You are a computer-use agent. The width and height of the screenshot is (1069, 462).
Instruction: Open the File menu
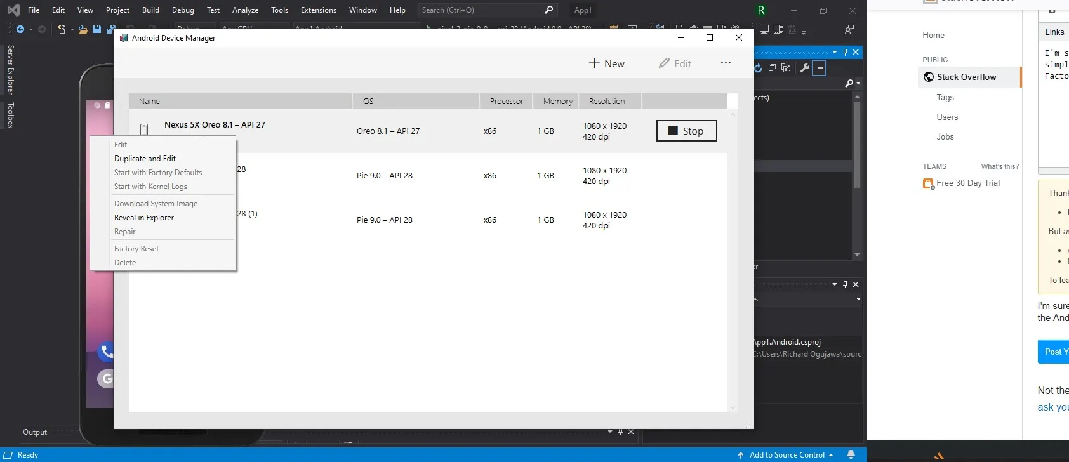tap(34, 10)
